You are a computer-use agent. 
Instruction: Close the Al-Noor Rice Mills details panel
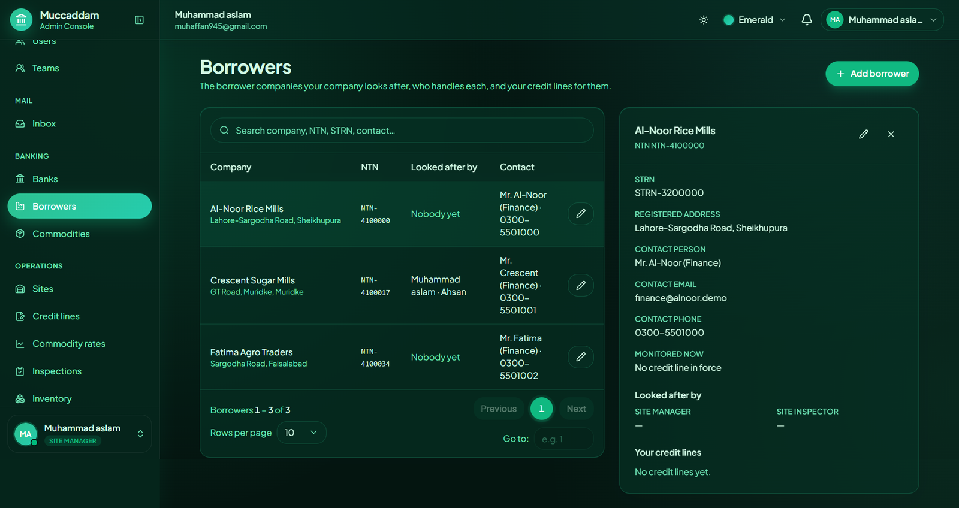(x=891, y=134)
